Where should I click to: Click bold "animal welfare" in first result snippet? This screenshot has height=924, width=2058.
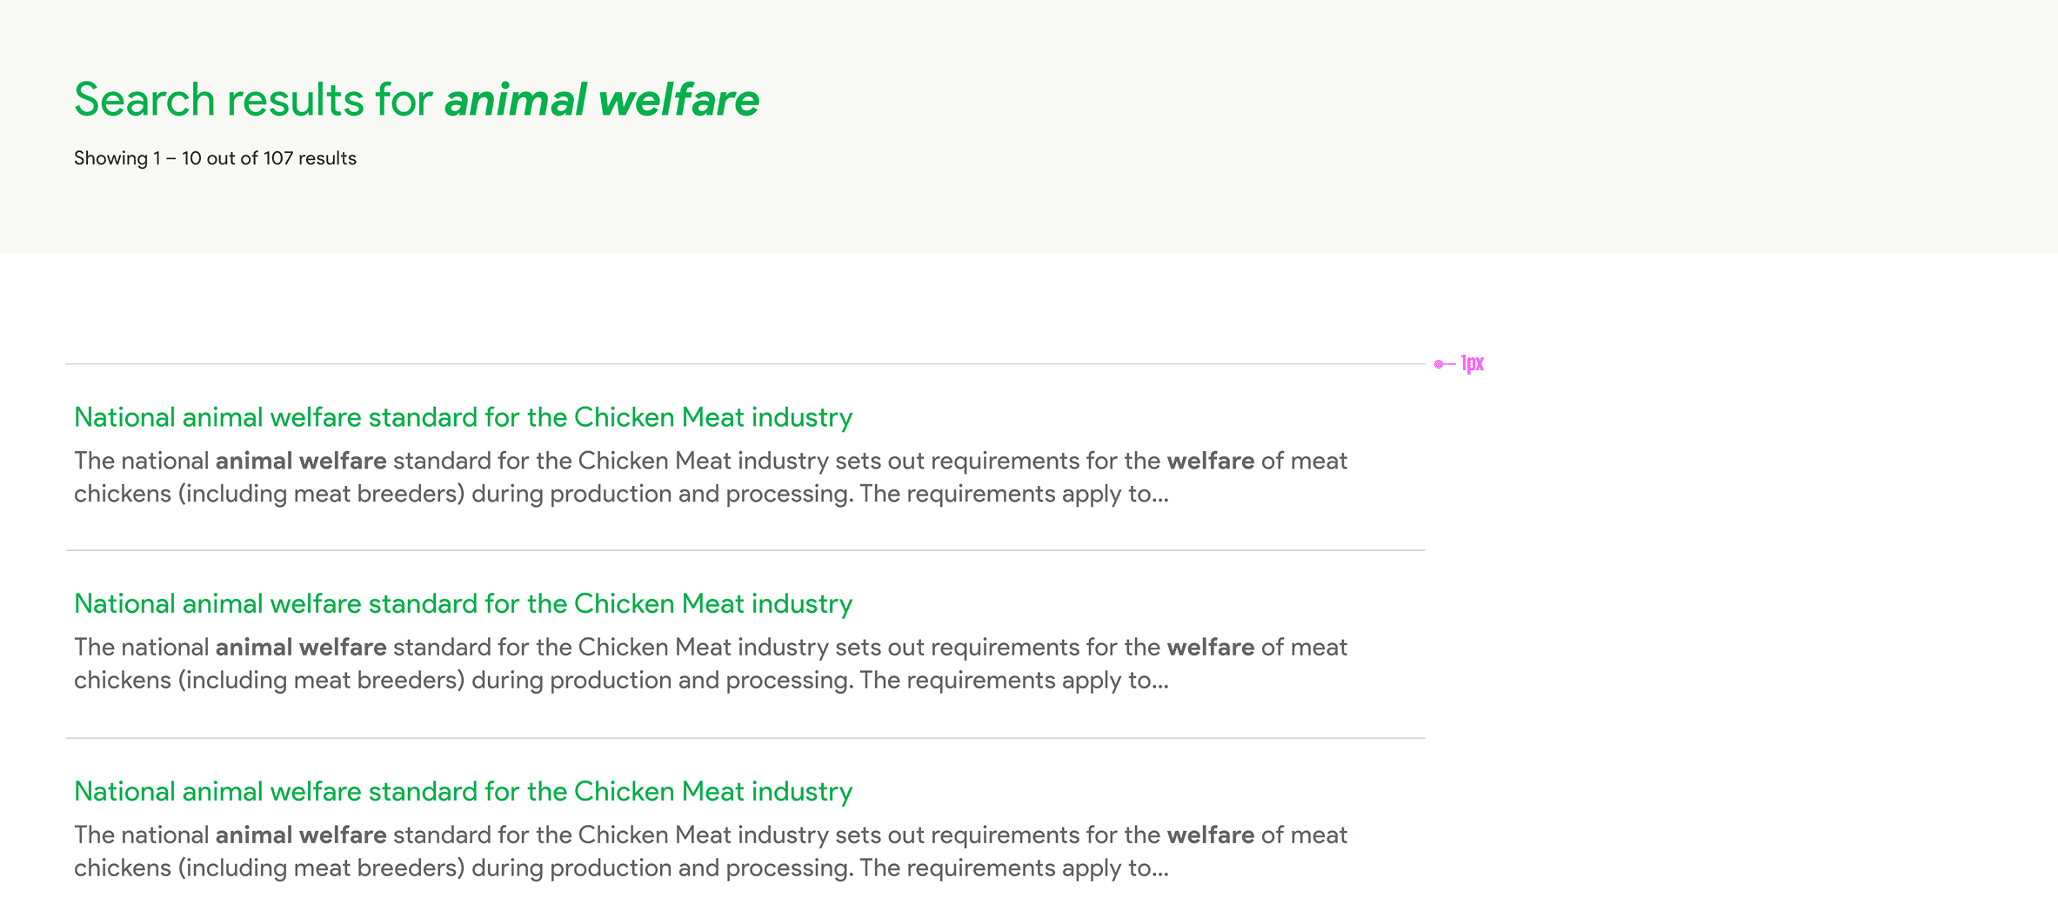pyautogui.click(x=301, y=461)
